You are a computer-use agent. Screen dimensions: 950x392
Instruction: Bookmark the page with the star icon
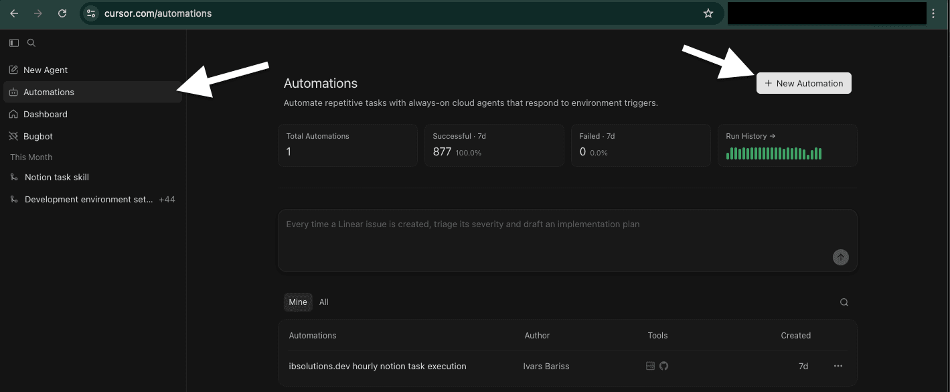click(708, 13)
